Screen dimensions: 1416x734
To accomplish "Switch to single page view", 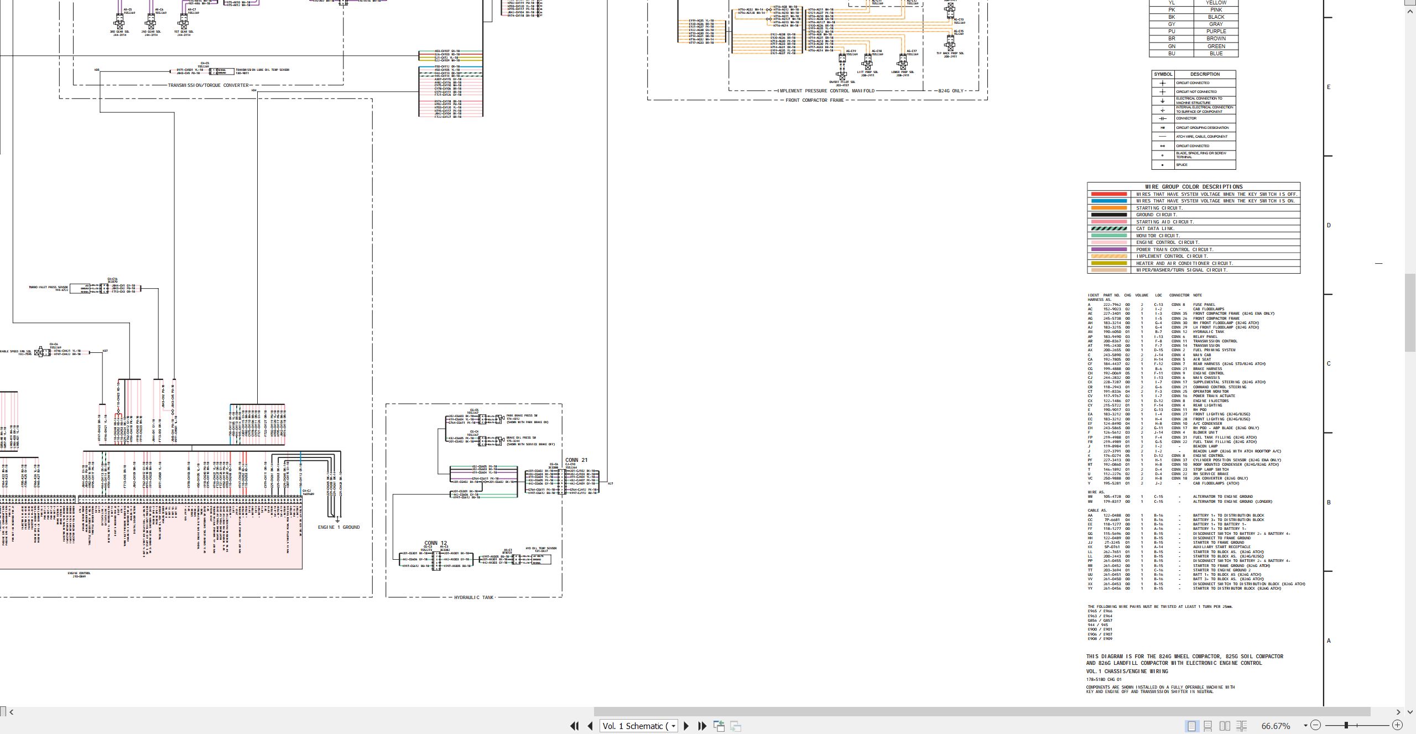I will (1191, 726).
